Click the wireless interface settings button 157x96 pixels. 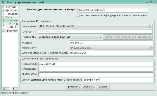(x=127, y=37)
